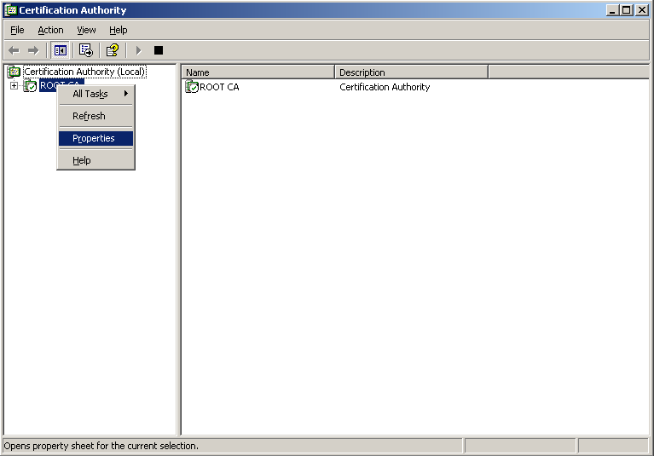Screen dimensions: 654x456
Task: Select Properties in the context menu
Action: [x=95, y=138]
